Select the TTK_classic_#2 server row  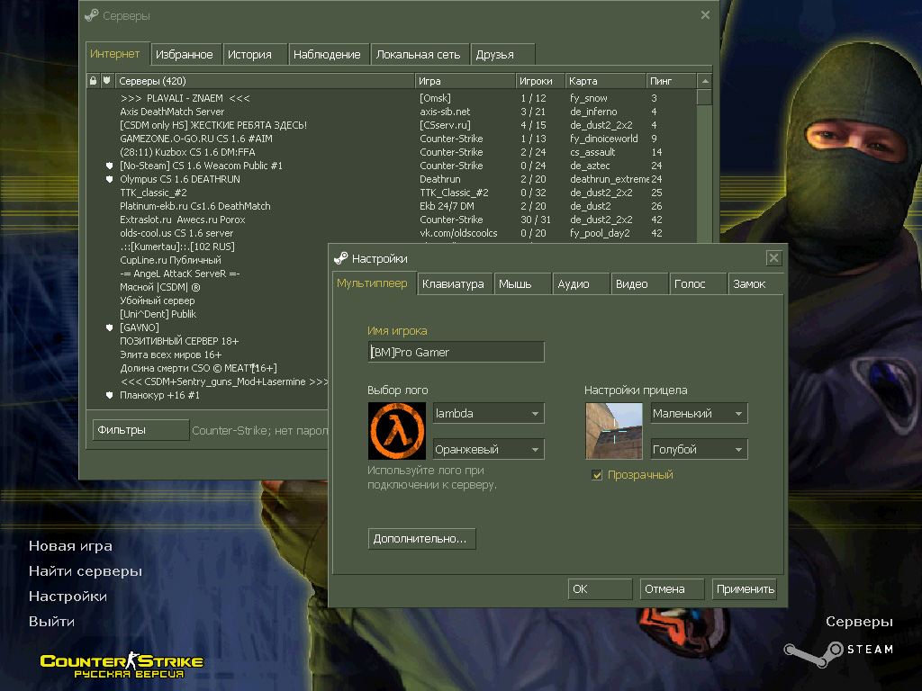(x=392, y=193)
